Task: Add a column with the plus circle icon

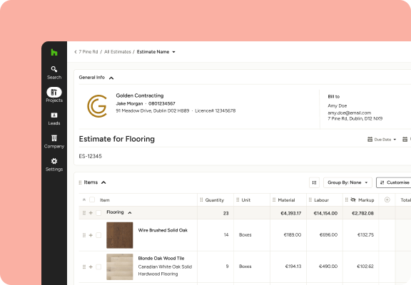Action: click(387, 200)
